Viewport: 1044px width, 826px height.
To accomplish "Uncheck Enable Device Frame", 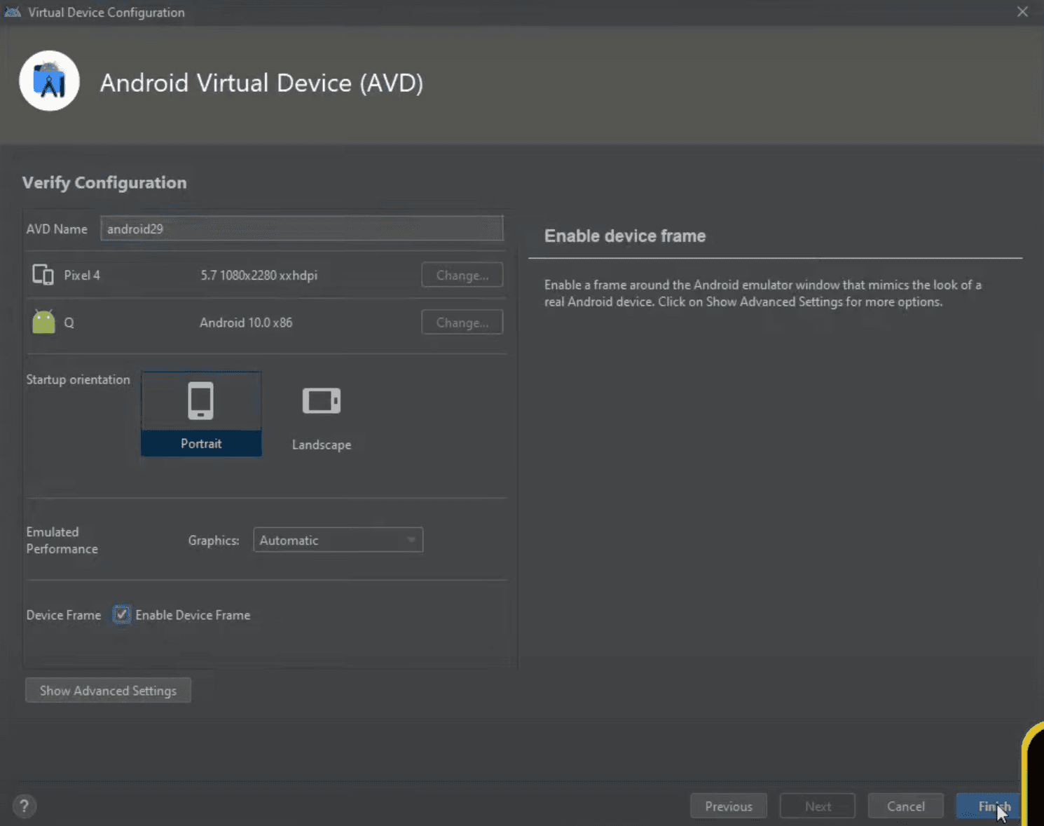I will pyautogui.click(x=121, y=614).
